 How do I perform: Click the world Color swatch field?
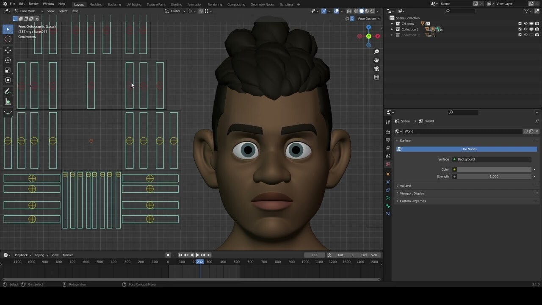(494, 169)
